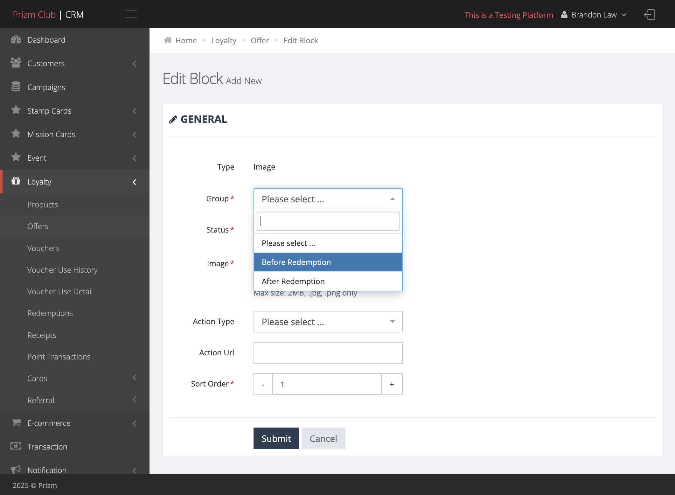The height and width of the screenshot is (495, 675).
Task: Click the Stamp Cards star icon
Action: click(x=16, y=110)
